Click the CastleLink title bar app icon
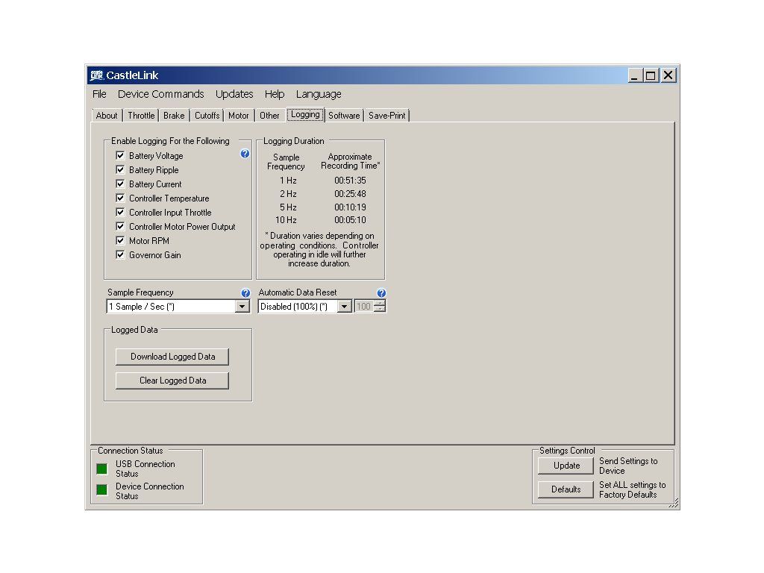The width and height of the screenshot is (764, 573). [x=96, y=75]
